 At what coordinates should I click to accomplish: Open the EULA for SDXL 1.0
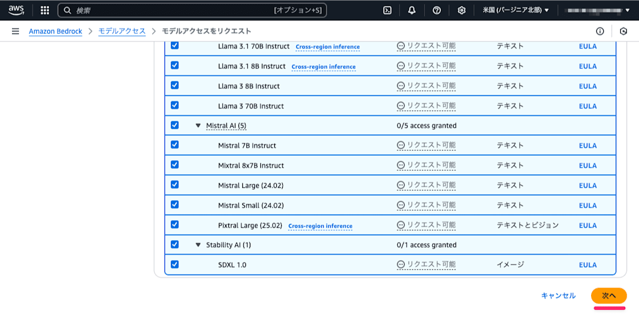pyautogui.click(x=588, y=265)
